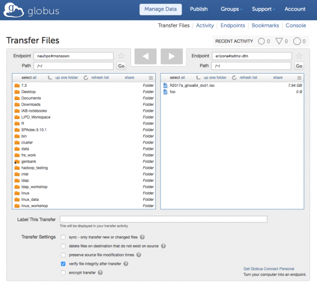Click help icon beside encrypt transfer

(100, 273)
